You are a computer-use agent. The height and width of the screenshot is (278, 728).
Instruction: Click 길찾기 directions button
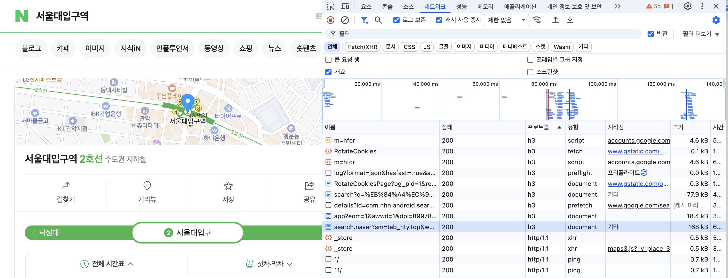click(x=66, y=193)
